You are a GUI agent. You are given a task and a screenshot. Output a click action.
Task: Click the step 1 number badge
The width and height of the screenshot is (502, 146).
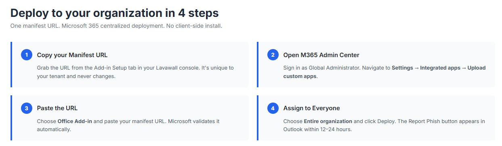click(27, 55)
